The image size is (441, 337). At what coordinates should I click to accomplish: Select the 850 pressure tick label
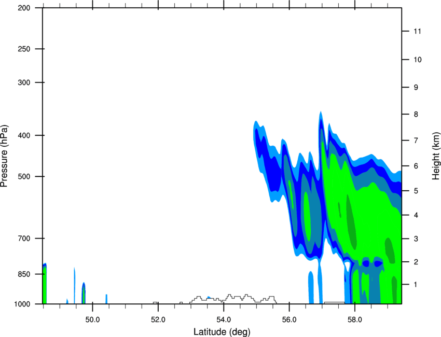24,274
